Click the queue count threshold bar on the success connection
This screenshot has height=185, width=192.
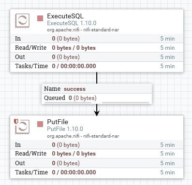click(x=68, y=102)
